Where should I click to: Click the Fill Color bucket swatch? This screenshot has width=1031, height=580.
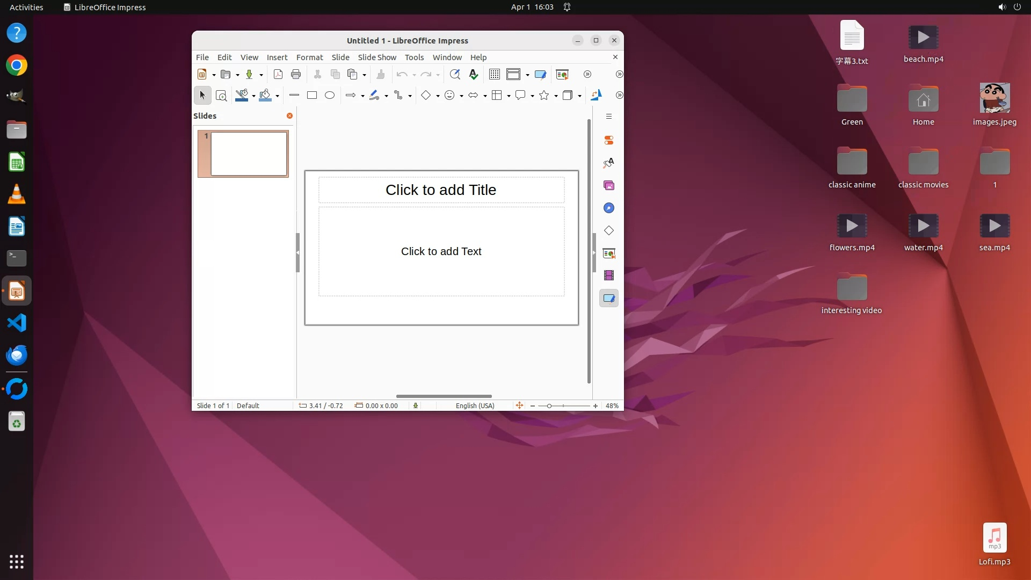(265, 96)
